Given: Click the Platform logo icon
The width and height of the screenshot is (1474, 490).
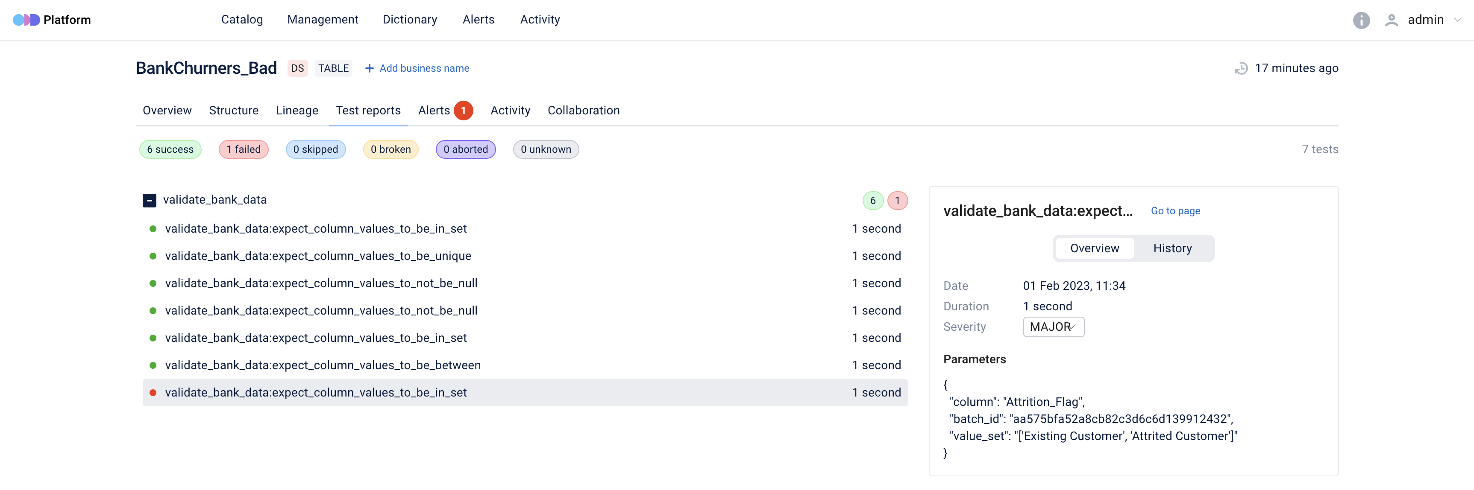Looking at the screenshot, I should pyautogui.click(x=26, y=20).
